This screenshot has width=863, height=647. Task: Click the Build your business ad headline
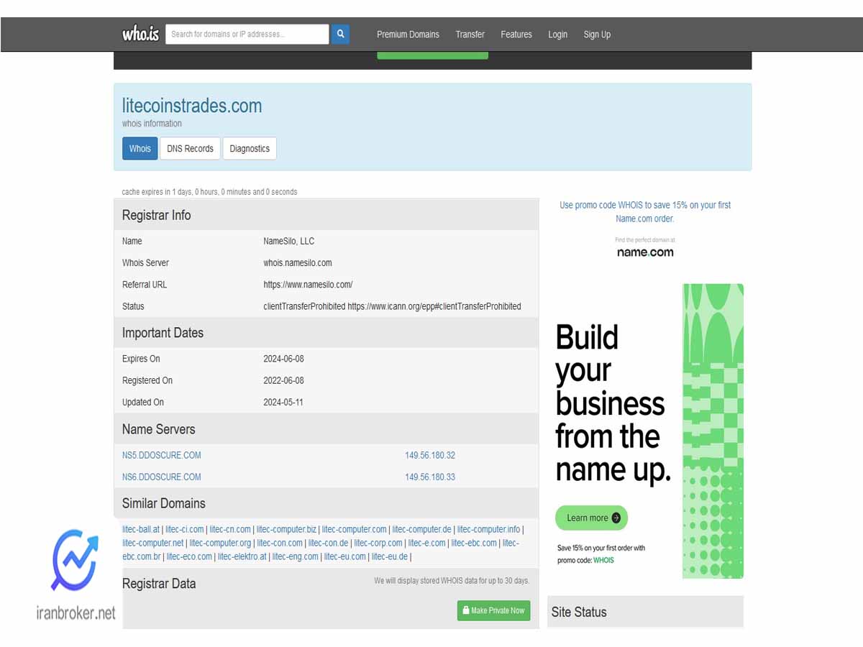[613, 403]
